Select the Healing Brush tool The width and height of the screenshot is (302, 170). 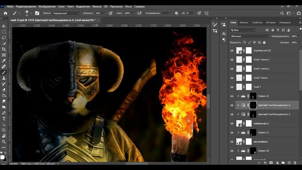pyautogui.click(x=4, y=67)
